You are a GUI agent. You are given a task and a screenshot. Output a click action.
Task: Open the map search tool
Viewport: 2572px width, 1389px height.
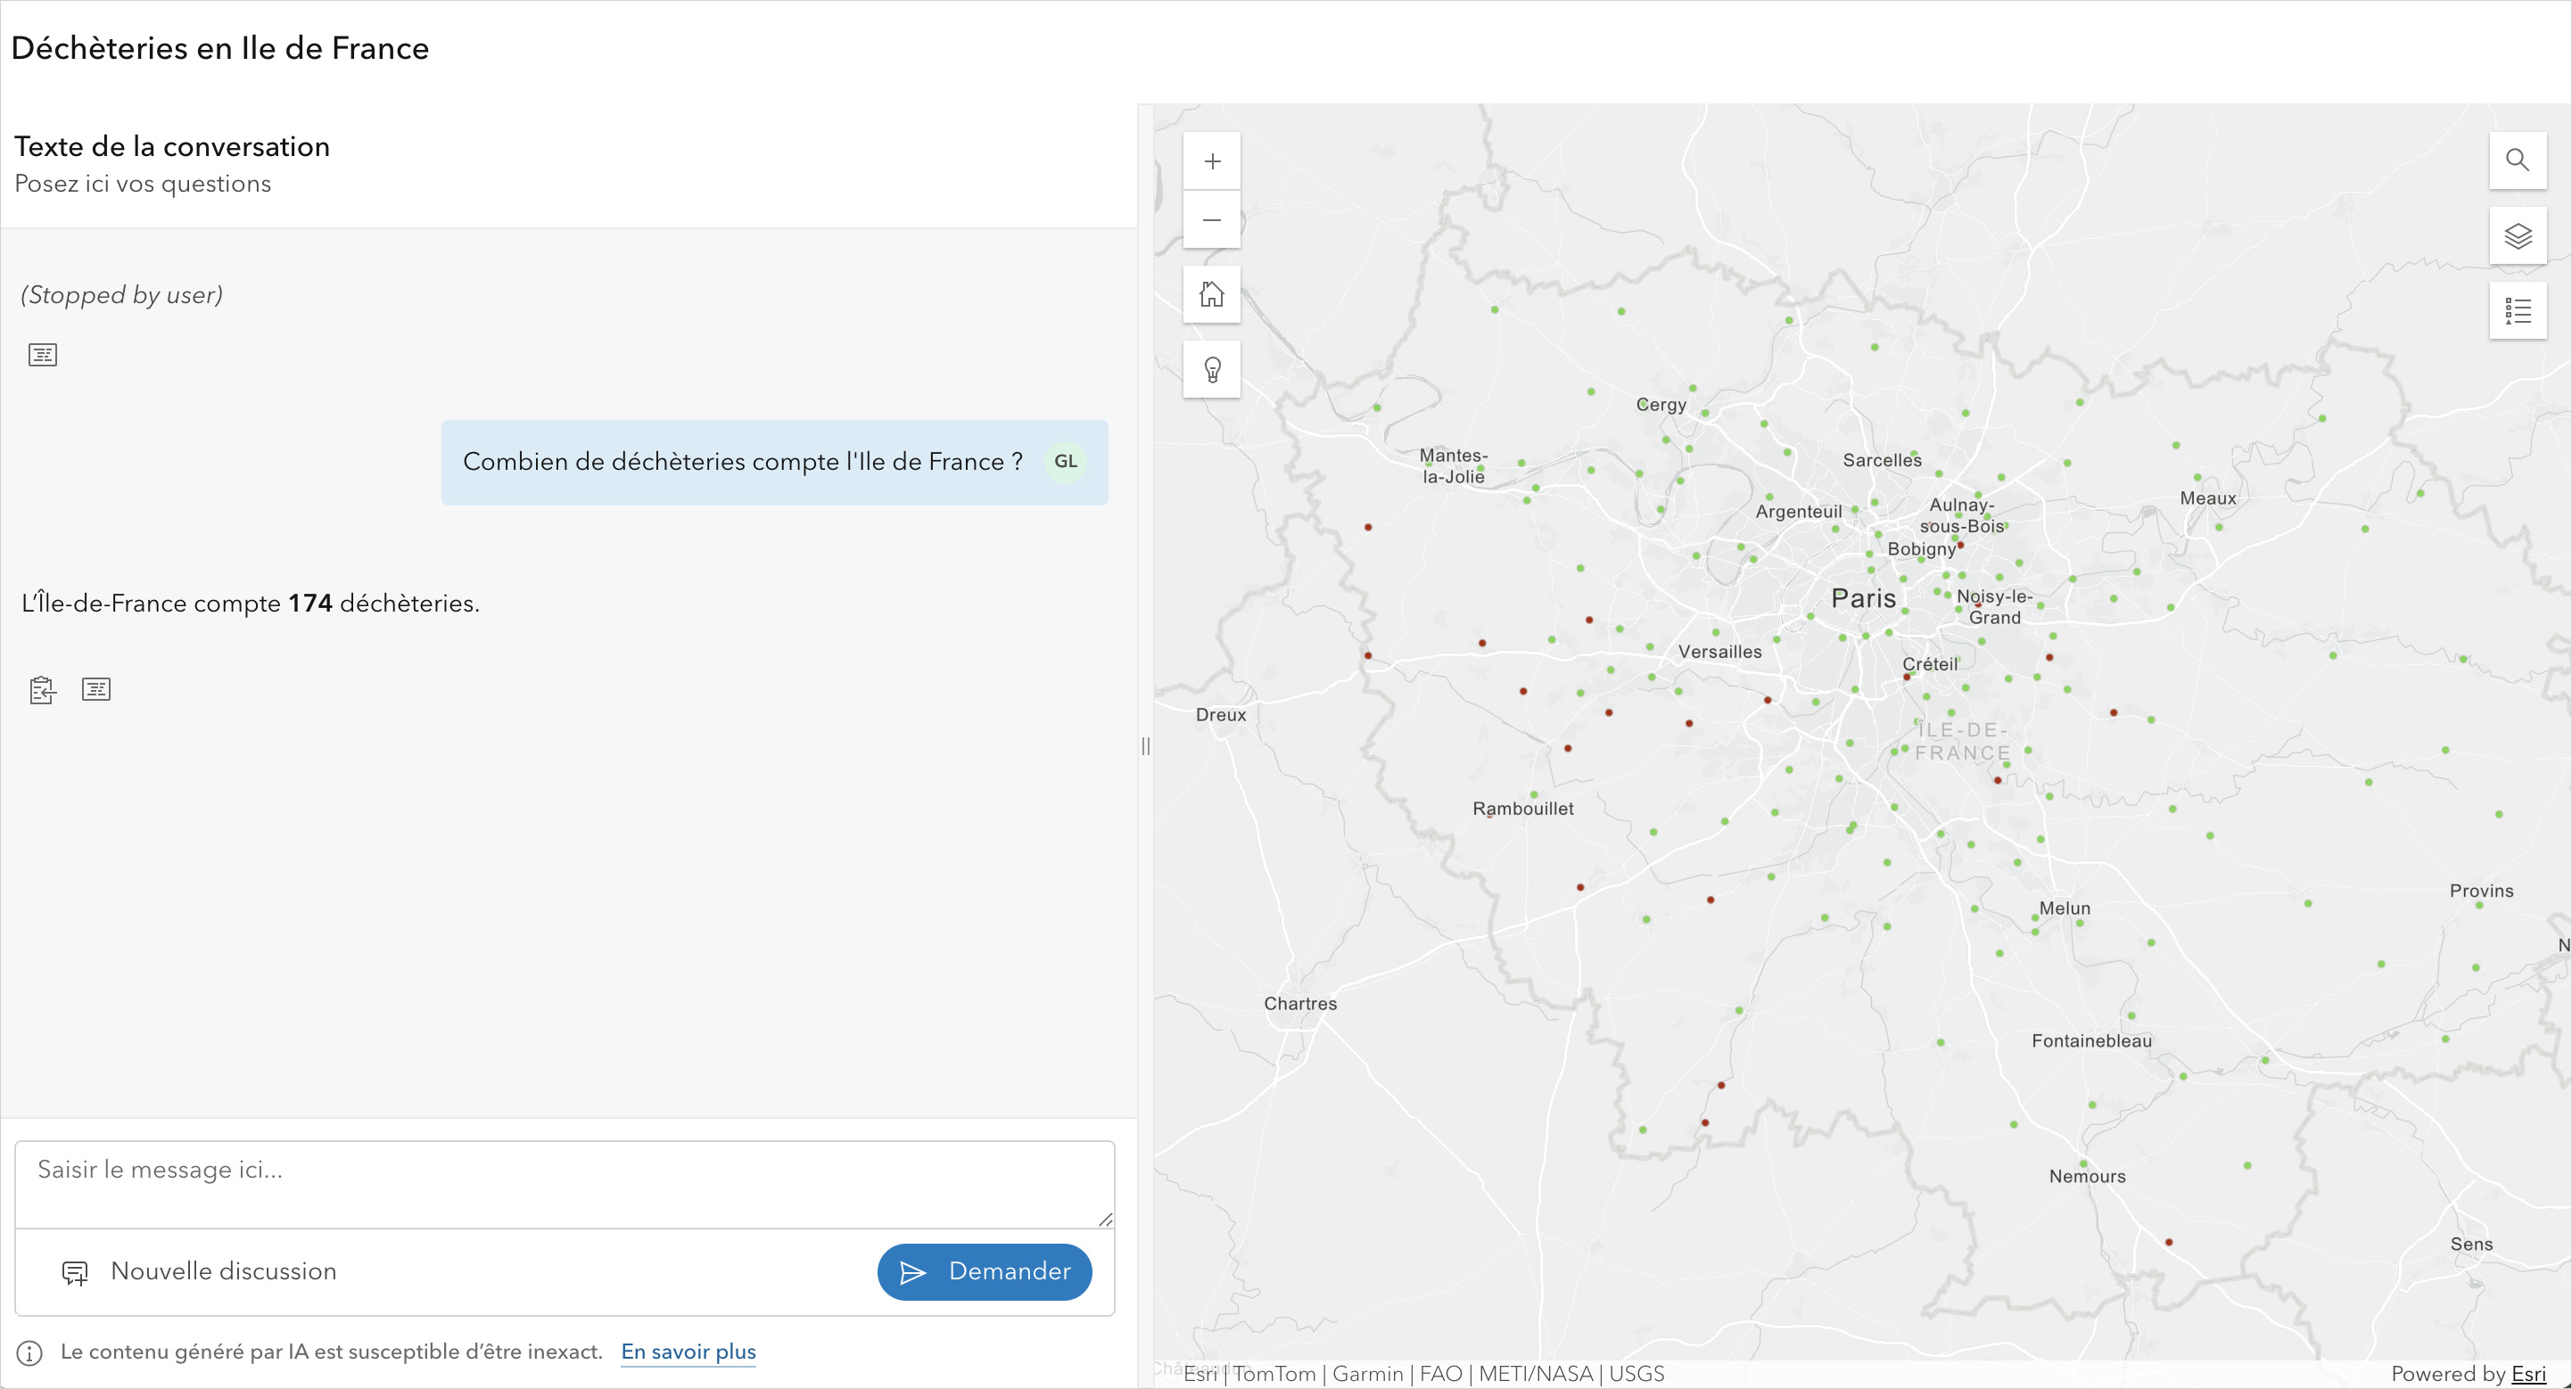click(2517, 160)
